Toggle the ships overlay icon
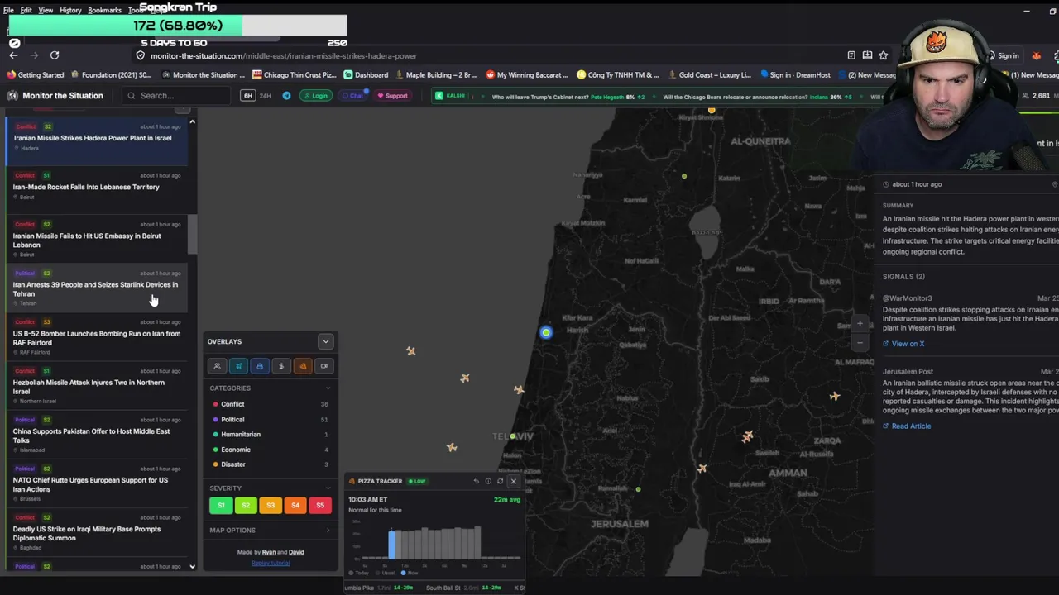1059x595 pixels. pyautogui.click(x=260, y=366)
